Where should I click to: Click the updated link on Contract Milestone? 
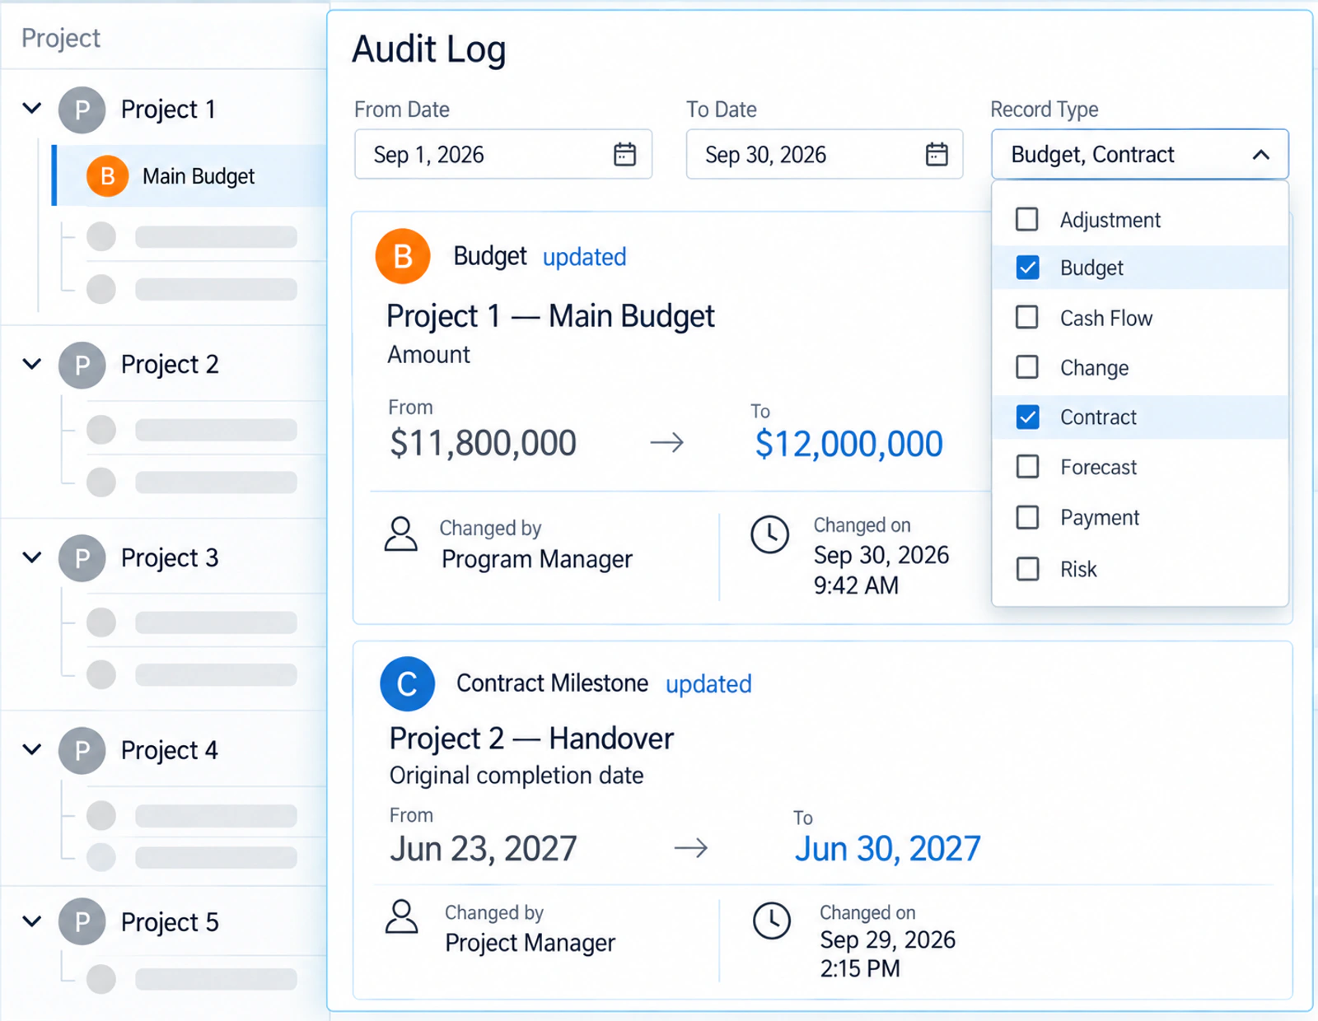[x=708, y=684]
